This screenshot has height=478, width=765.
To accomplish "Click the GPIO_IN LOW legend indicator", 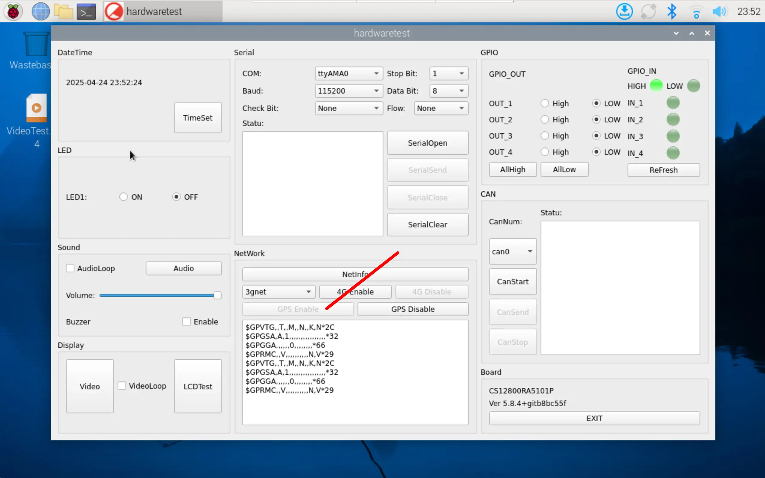I will pyautogui.click(x=693, y=85).
